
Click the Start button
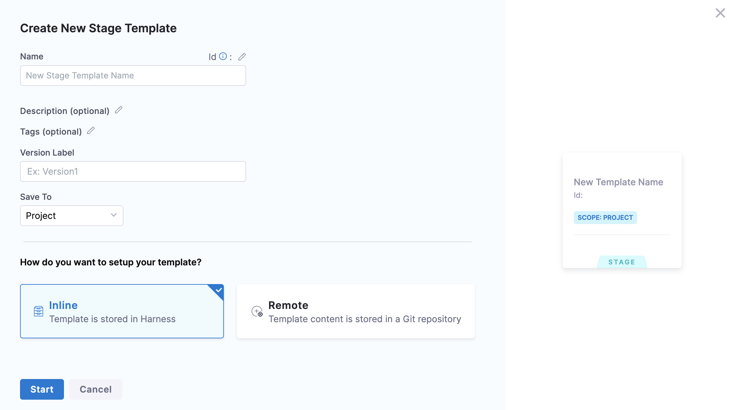click(x=42, y=389)
